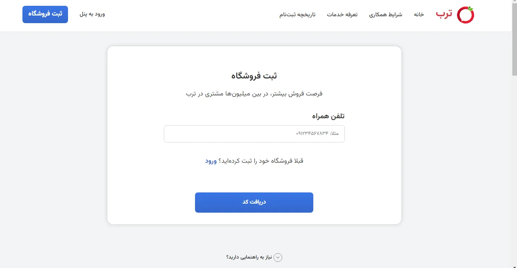
Task: Click the ترب wordmark beside the logo
Action: tap(444, 14)
